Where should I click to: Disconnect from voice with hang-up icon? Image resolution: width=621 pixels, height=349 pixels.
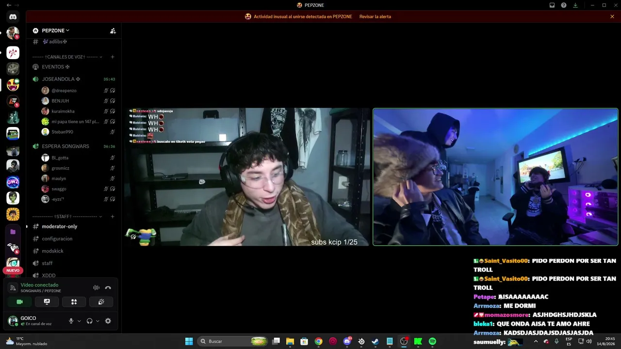click(x=108, y=288)
